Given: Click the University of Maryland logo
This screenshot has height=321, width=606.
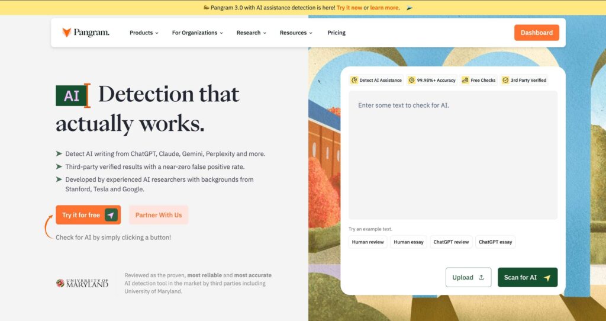Looking at the screenshot, I should [82, 283].
